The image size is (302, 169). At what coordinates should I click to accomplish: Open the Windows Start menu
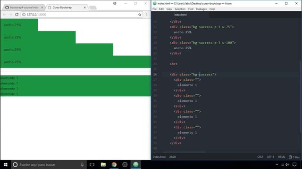pos(5,165)
